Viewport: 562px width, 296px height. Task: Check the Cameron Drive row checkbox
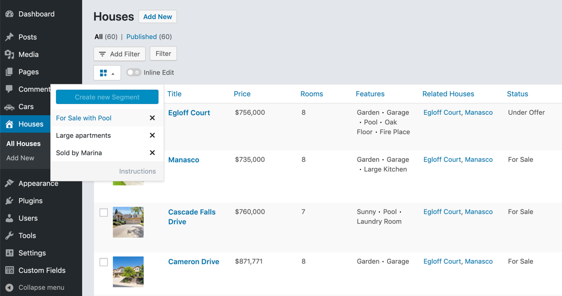(x=104, y=262)
